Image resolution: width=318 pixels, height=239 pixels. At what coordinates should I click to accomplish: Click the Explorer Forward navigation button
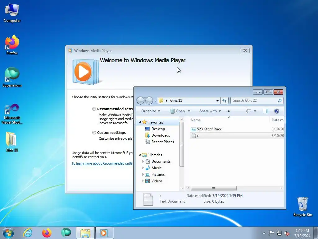pyautogui.click(x=149, y=101)
